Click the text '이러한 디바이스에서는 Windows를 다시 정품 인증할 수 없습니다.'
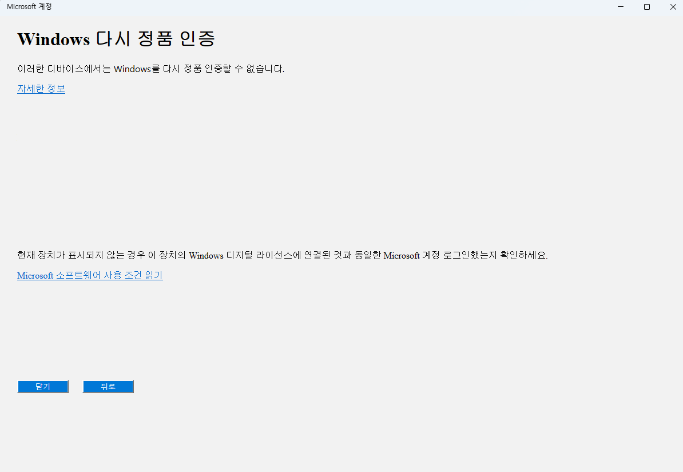Viewport: 683px width, 472px height. click(150, 69)
